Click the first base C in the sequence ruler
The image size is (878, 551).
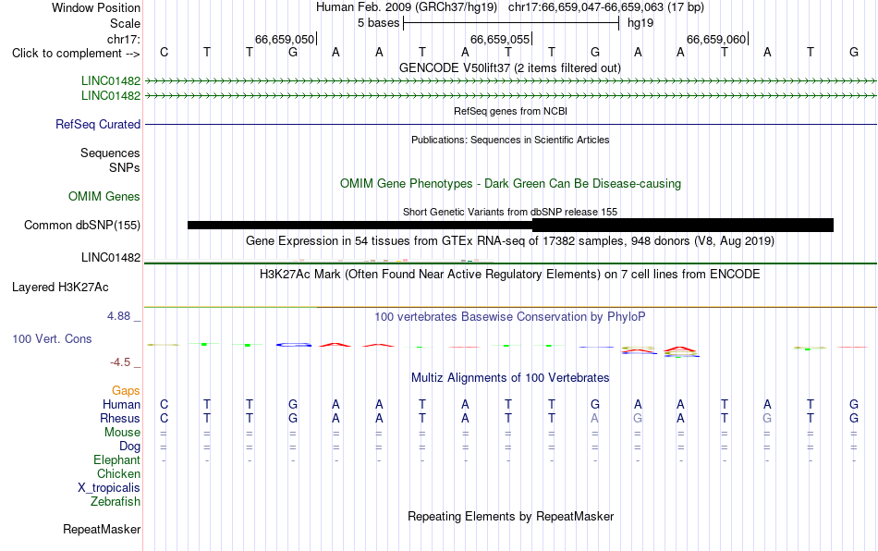click(x=165, y=52)
